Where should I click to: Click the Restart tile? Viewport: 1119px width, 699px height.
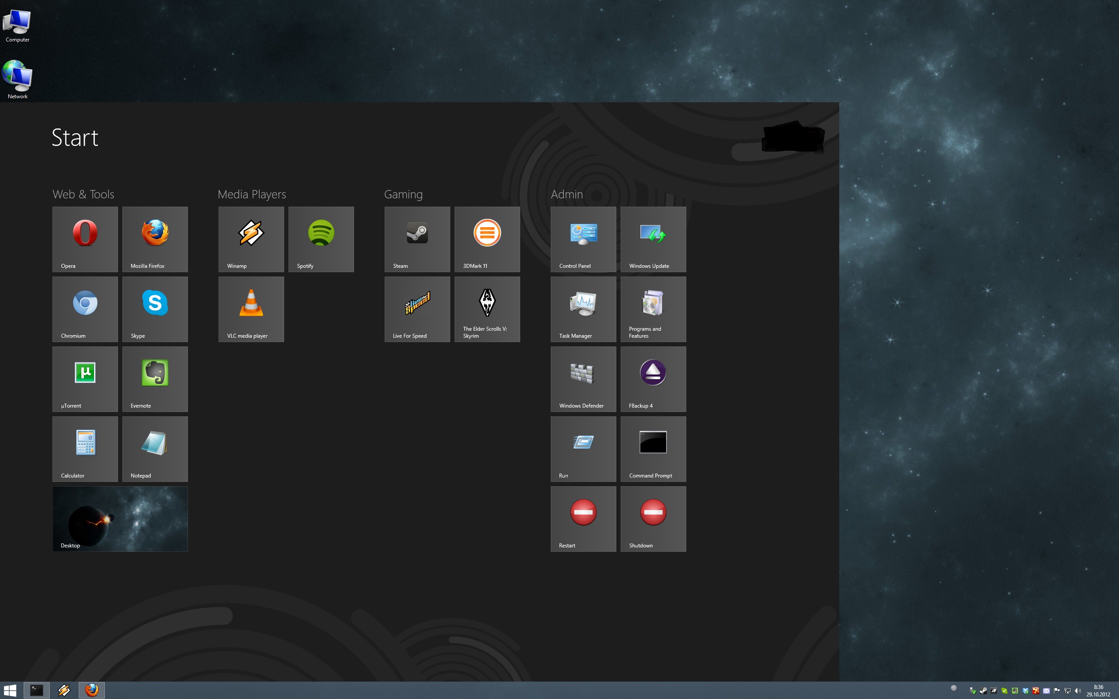tap(583, 519)
